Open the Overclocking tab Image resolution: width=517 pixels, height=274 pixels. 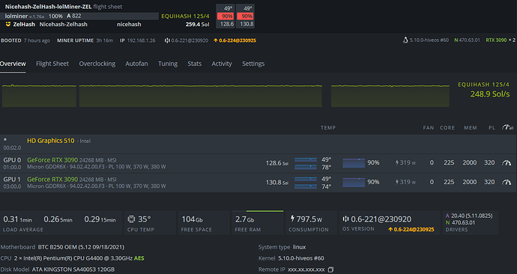coord(97,64)
